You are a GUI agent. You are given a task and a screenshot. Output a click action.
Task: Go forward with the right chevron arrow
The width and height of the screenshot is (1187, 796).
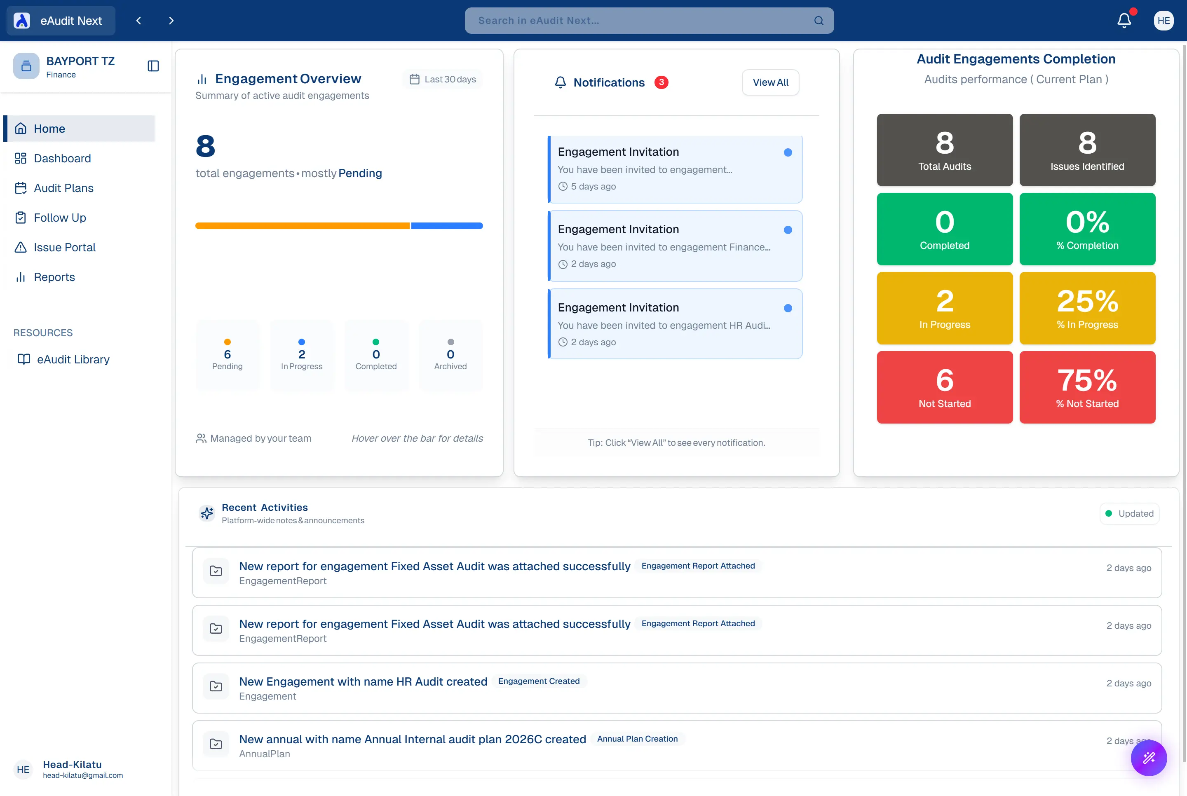[171, 21]
